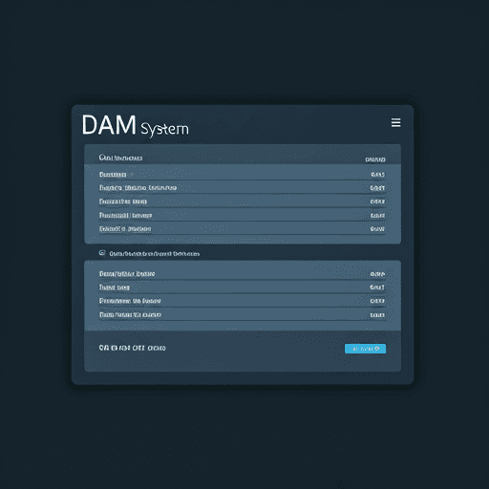489x489 pixels.
Task: Click the DAM System logo title
Action: tap(136, 126)
